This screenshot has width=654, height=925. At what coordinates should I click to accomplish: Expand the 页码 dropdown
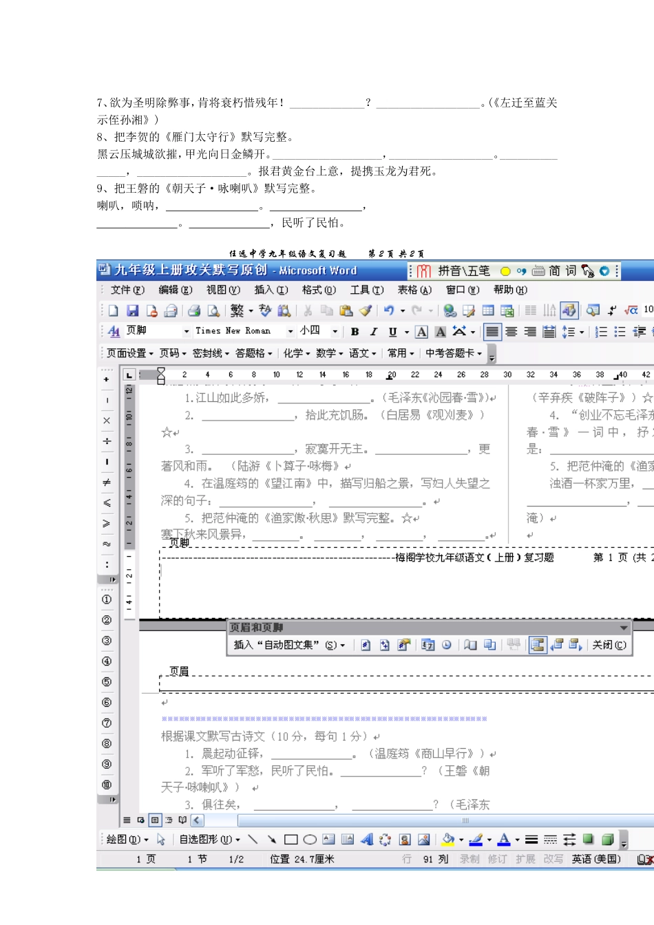tap(173, 353)
